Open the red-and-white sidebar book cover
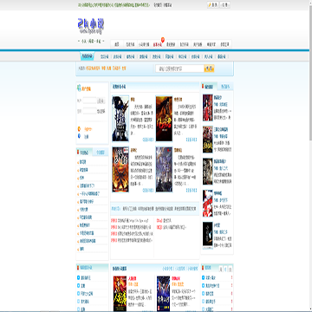Screen dimensions: 312x312 pyautogui.click(x=207, y=204)
